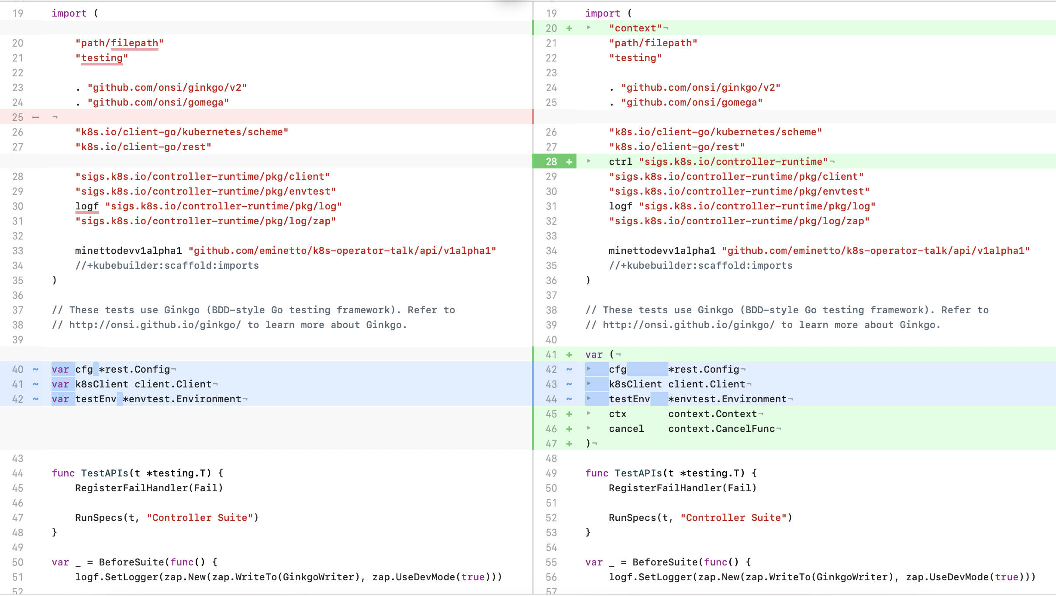The image size is (1056, 596).
Task: Click the tab arrow before ctx declaration
Action: (x=589, y=413)
